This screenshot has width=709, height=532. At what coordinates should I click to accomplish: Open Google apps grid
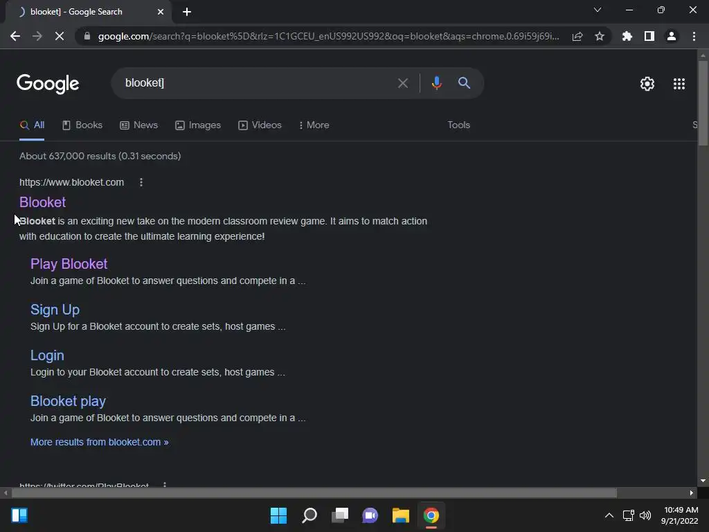pyautogui.click(x=679, y=84)
